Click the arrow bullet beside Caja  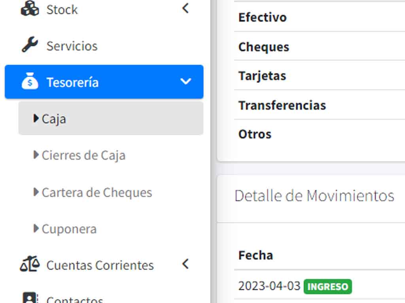tap(36, 118)
